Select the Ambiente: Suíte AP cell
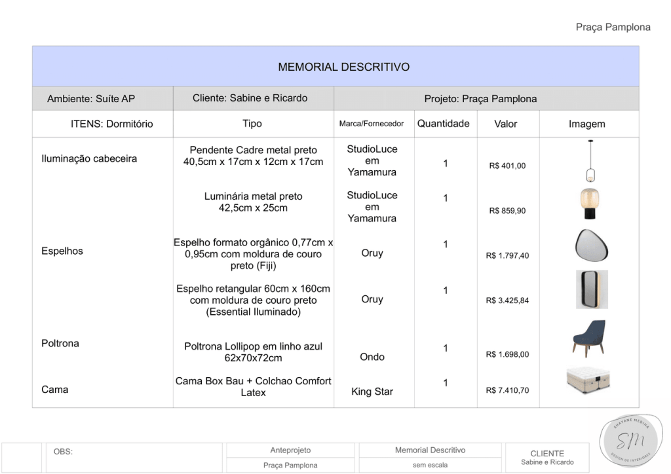Viewport: 671px width, 474px height. click(x=91, y=99)
